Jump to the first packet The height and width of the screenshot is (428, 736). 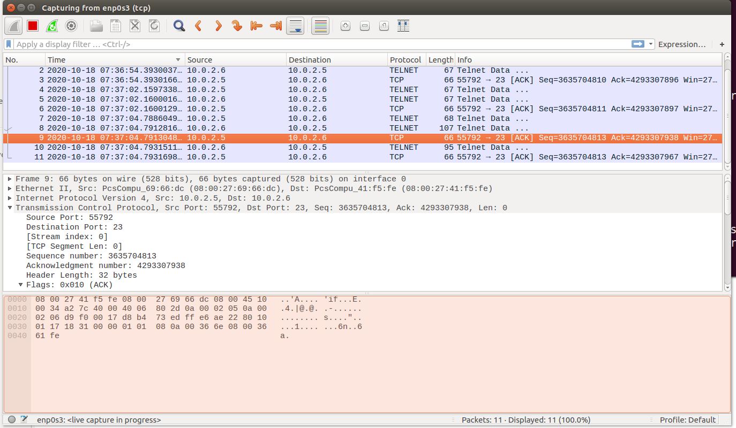(x=257, y=26)
